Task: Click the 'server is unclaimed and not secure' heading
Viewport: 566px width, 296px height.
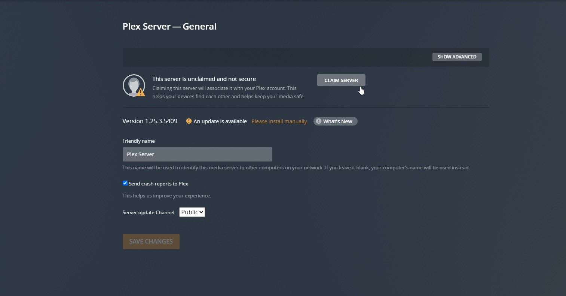Action: click(x=204, y=79)
